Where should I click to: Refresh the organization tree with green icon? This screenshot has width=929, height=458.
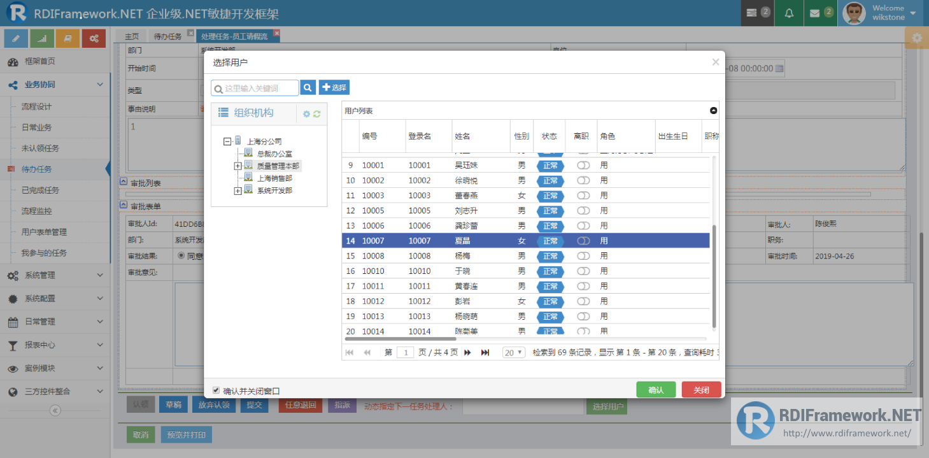click(x=316, y=114)
